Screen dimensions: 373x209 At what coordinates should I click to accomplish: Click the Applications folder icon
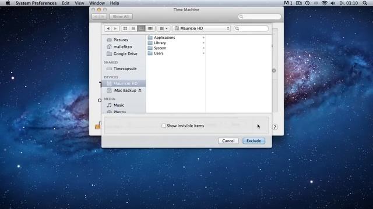(x=150, y=37)
